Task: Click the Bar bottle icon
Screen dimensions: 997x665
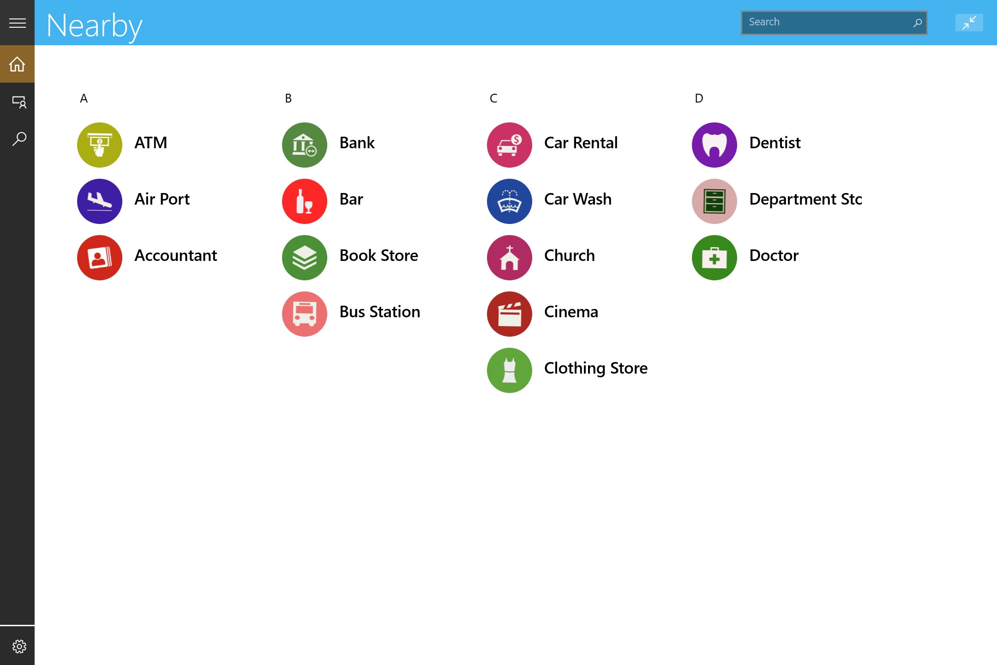Action: point(304,201)
